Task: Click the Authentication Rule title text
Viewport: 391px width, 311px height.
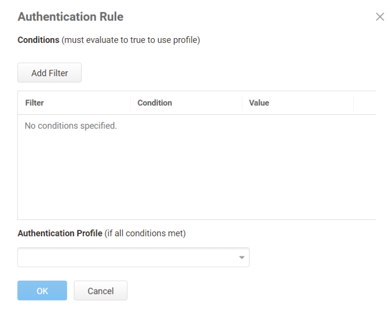Action: click(70, 17)
